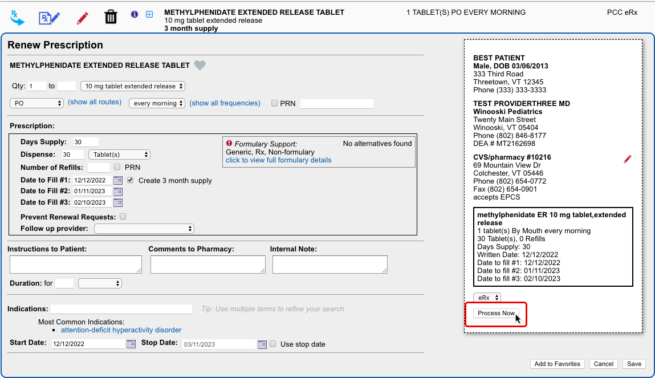Open the Stop Date calendar picker
The image size is (655, 378).
coord(262,344)
